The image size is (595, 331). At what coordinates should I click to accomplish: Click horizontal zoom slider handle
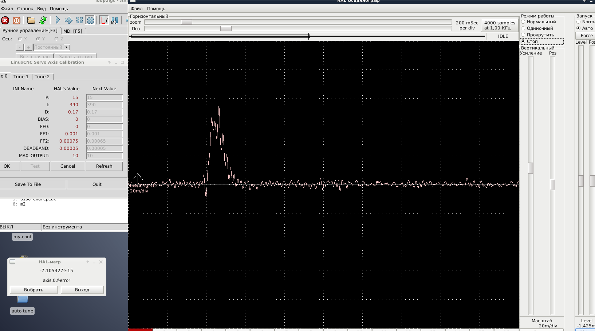(186, 22)
